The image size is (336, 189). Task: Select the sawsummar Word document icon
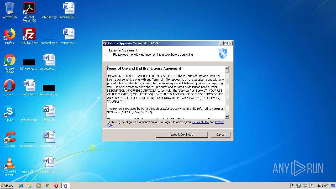click(49, 165)
